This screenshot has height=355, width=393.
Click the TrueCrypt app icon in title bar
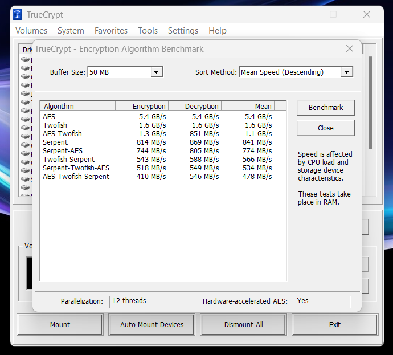(x=18, y=14)
